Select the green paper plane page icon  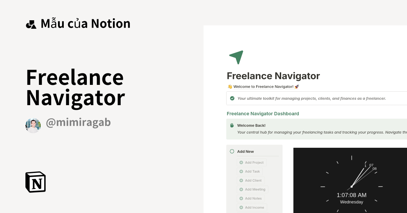(236, 57)
